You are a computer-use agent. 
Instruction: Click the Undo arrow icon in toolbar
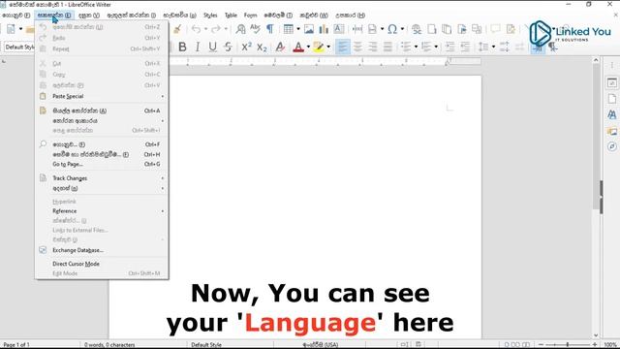[x=196, y=29]
